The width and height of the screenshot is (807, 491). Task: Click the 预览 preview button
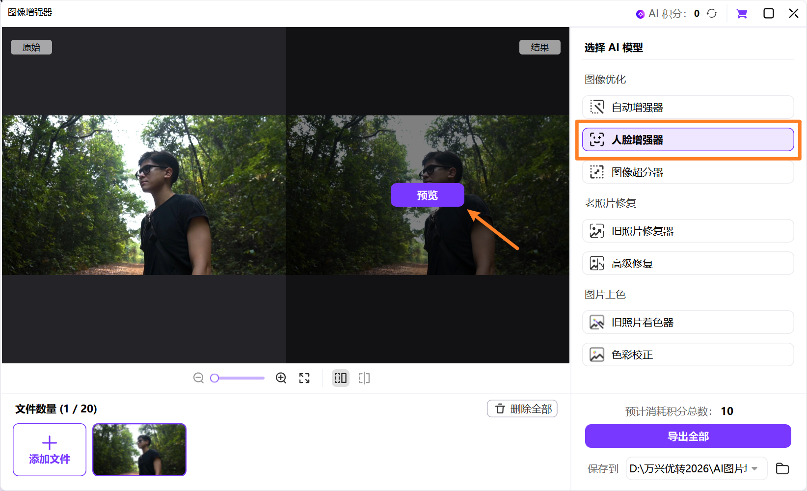tap(427, 195)
